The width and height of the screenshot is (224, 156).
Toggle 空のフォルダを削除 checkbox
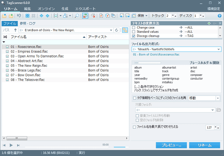[x=137, y=120]
